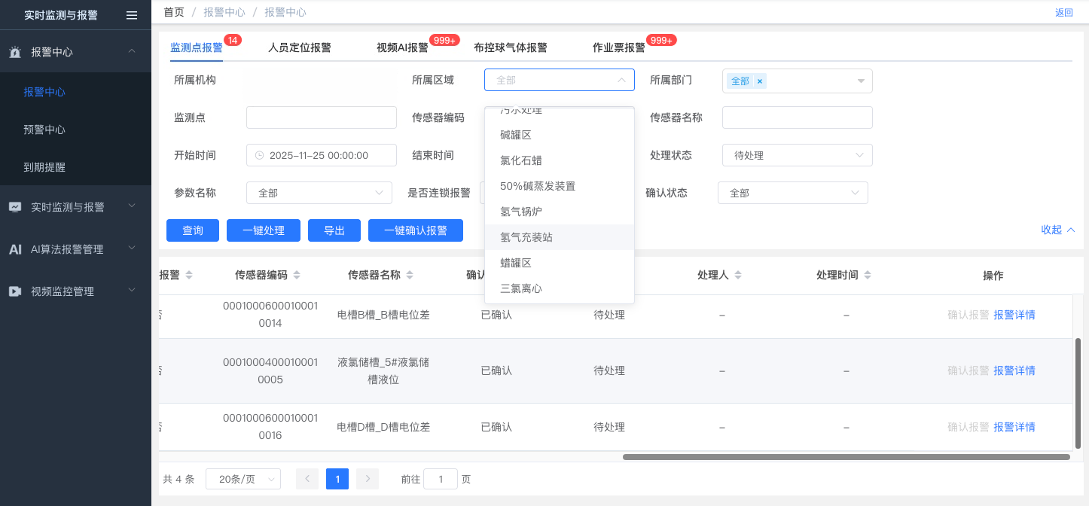Image resolution: width=1089 pixels, height=506 pixels.
Task: Click the monitor icon beside 实时监测与报警
Action: pos(15,207)
